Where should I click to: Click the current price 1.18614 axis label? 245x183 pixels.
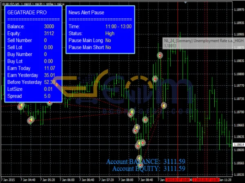point(238,145)
